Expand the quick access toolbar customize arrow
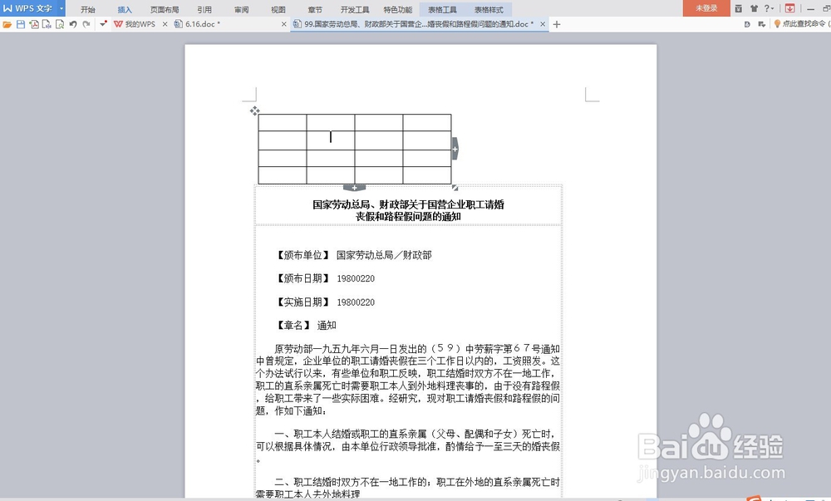831x501 pixels. click(x=103, y=24)
